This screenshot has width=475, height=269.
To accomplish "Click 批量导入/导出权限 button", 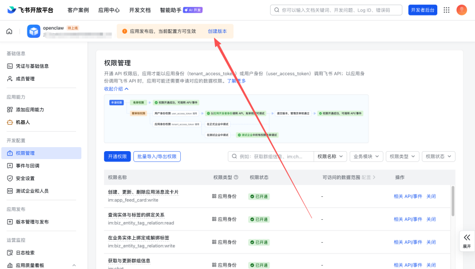I will click(157, 156).
